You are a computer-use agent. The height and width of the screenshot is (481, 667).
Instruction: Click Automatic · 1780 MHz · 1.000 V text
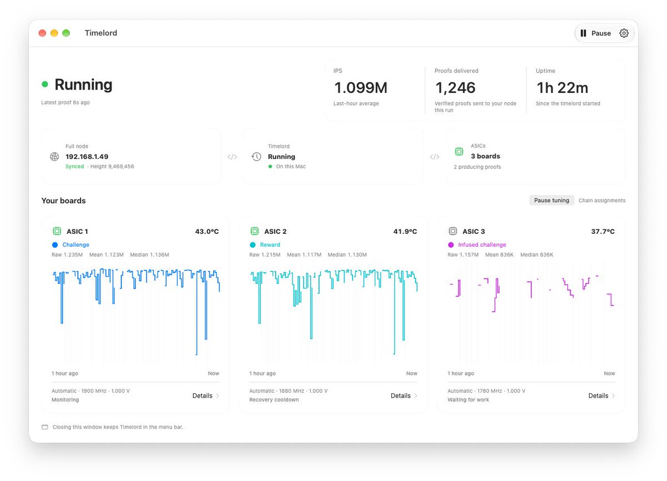(x=486, y=391)
